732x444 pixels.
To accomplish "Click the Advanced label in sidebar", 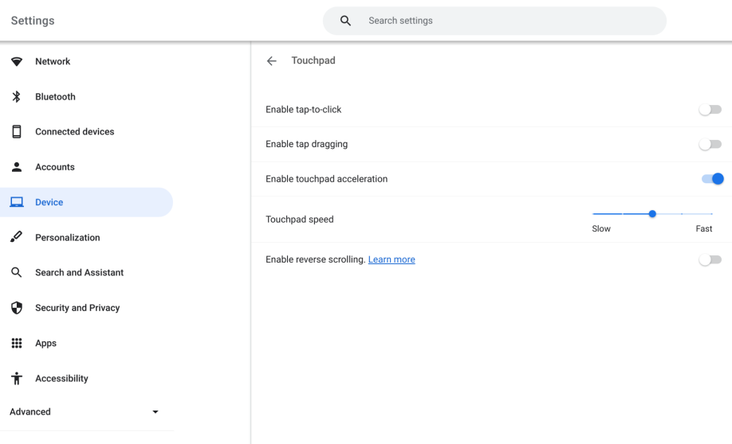I will click(x=30, y=412).
